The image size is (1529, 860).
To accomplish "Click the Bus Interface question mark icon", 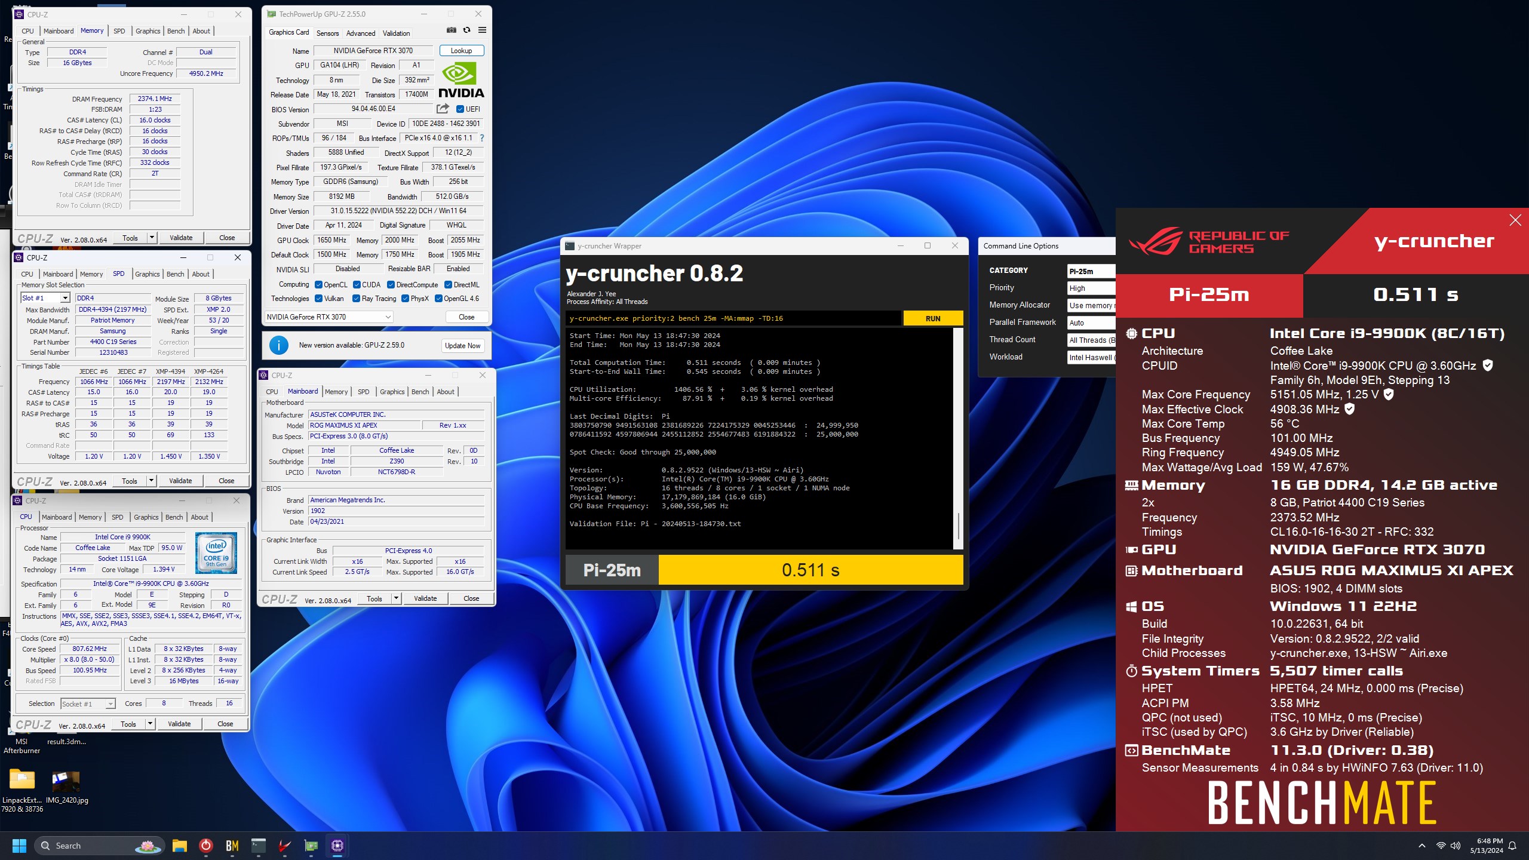I will [481, 138].
